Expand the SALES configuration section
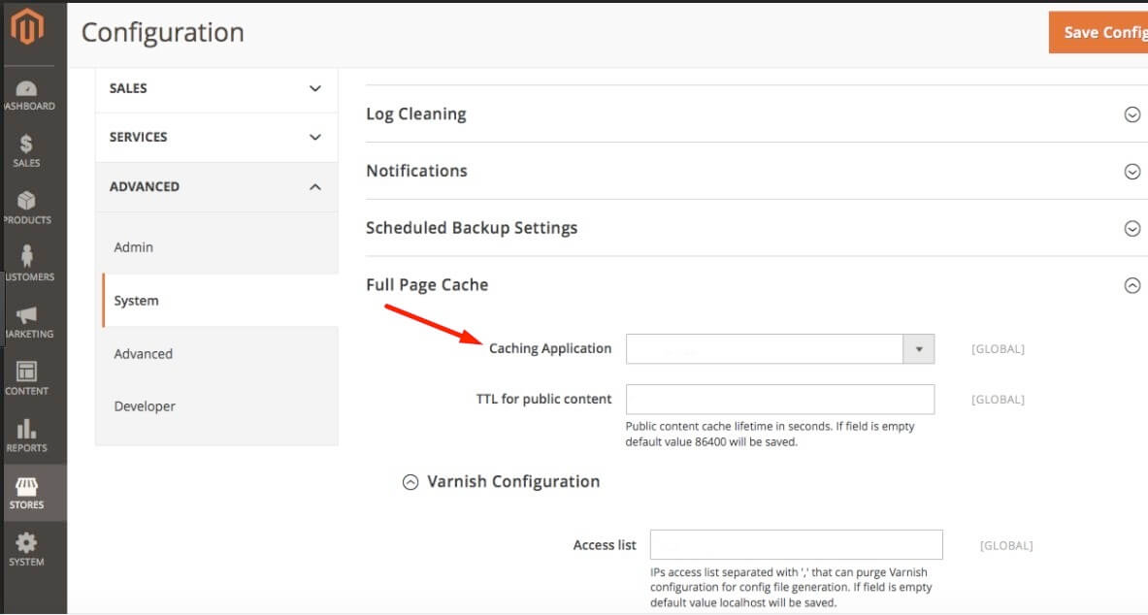Viewport: 1148px width, 615px height. 216,88
